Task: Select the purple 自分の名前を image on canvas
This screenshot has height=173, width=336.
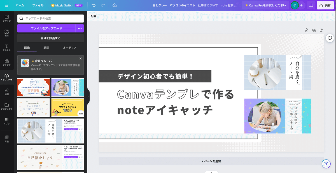Action: point(277,116)
